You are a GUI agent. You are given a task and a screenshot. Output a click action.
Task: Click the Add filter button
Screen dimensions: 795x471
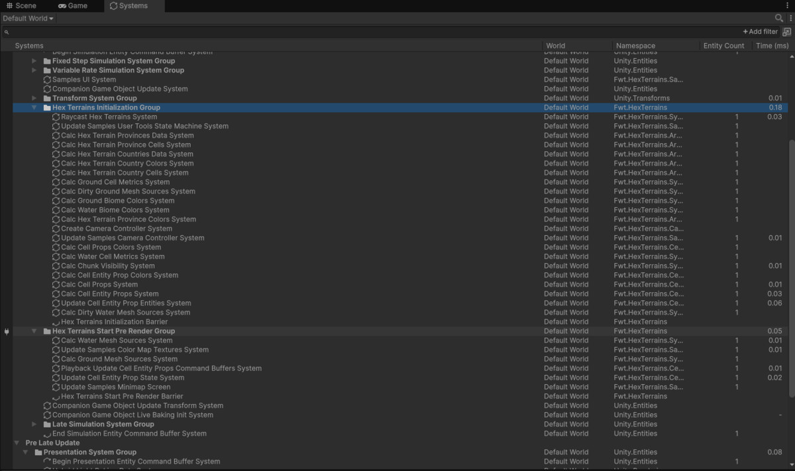pyautogui.click(x=760, y=32)
